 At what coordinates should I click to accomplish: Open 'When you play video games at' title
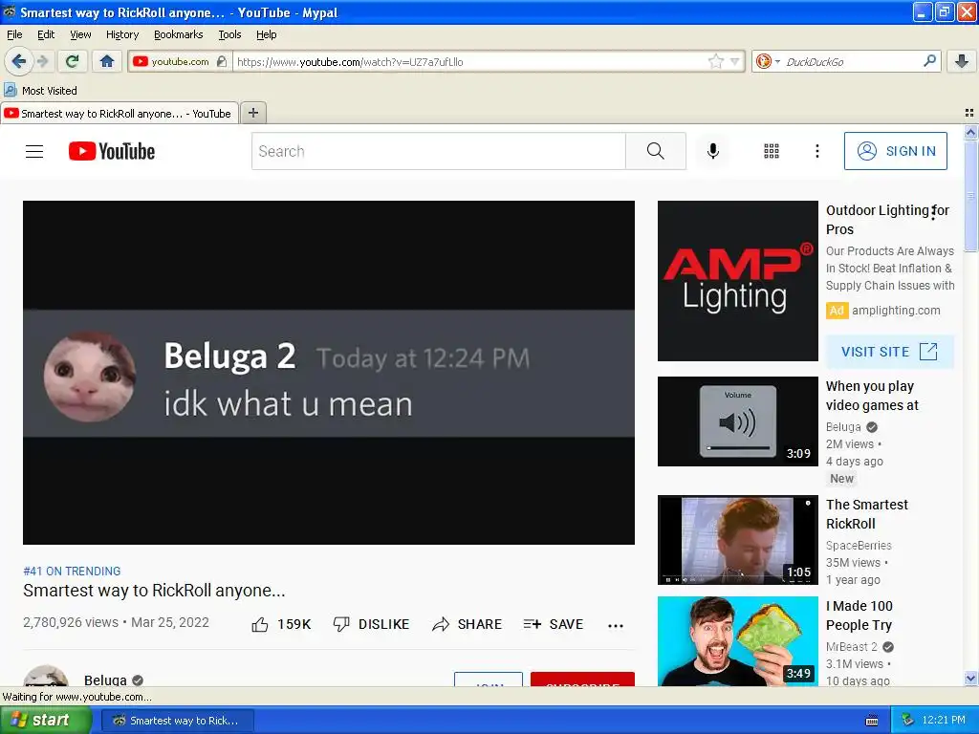pos(872,396)
